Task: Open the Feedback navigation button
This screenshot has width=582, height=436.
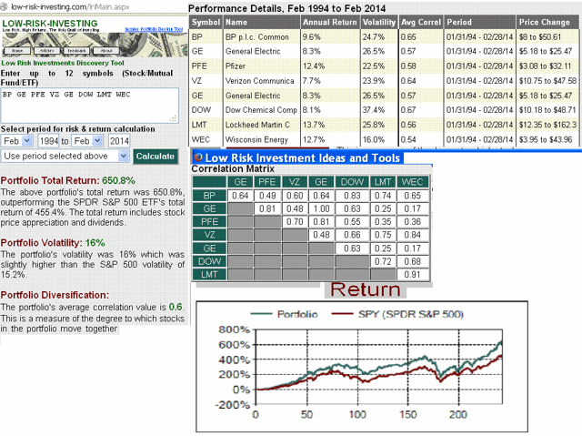Action: coord(76,50)
